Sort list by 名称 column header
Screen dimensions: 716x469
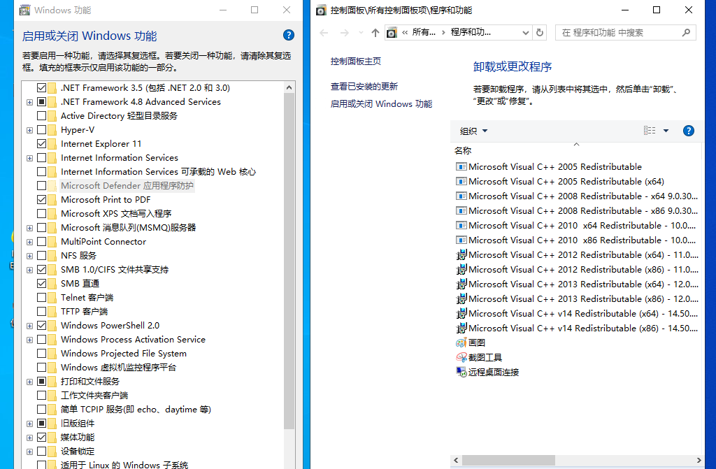463,151
